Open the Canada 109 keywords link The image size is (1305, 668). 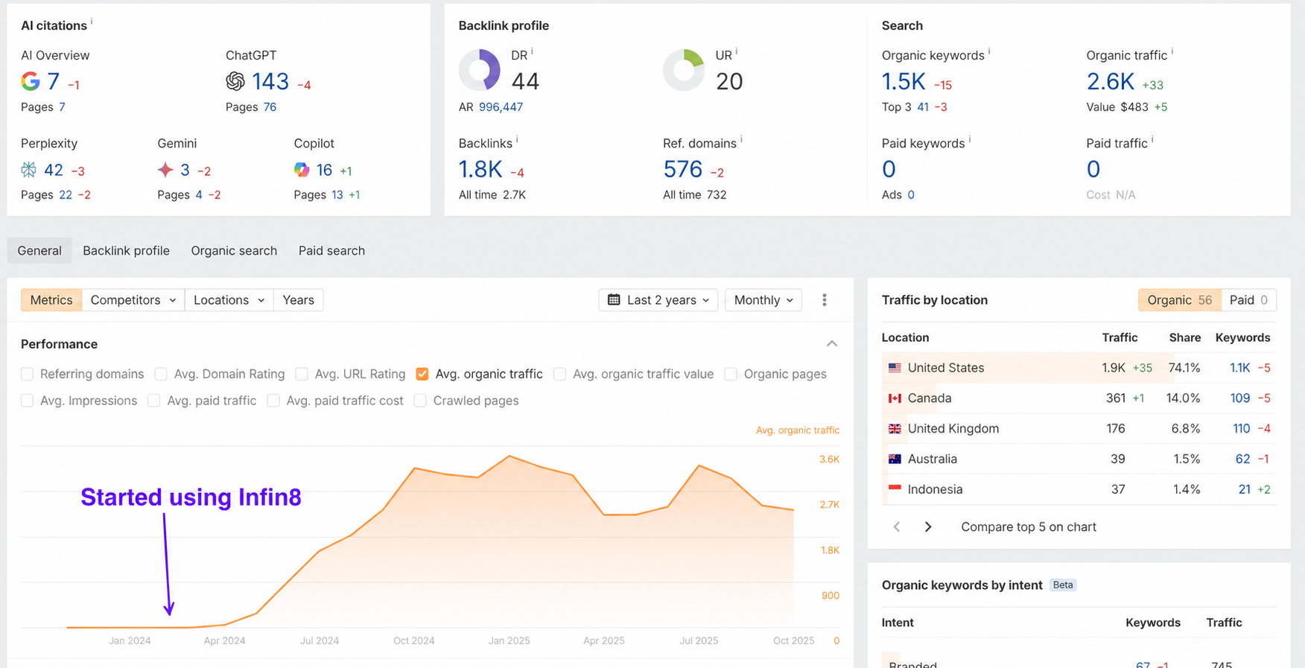1240,398
